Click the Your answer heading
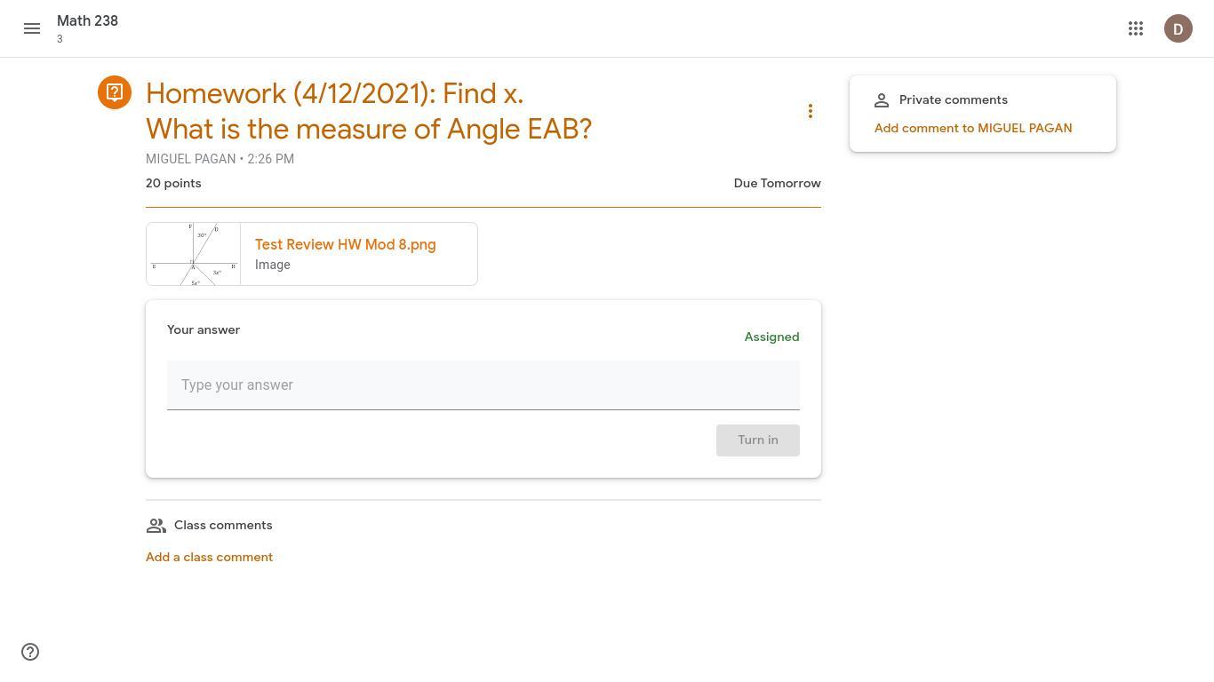Image resolution: width=1214 pixels, height=682 pixels. click(x=204, y=329)
